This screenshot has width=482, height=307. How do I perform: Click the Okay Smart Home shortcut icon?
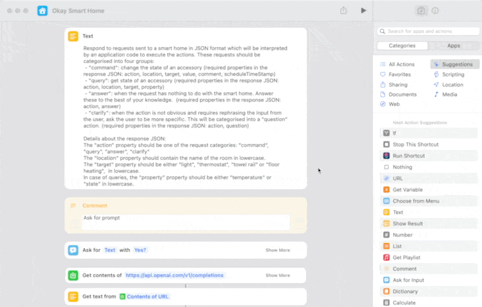[43, 11]
